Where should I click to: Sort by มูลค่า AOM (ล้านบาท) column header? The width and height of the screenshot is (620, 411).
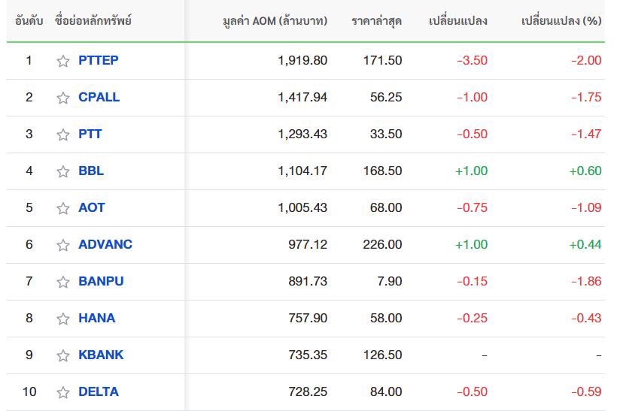pyautogui.click(x=275, y=21)
